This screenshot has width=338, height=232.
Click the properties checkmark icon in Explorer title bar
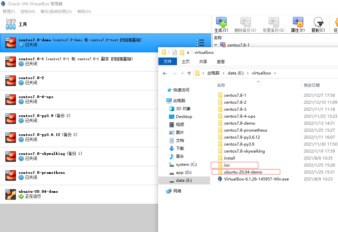coord(175,53)
